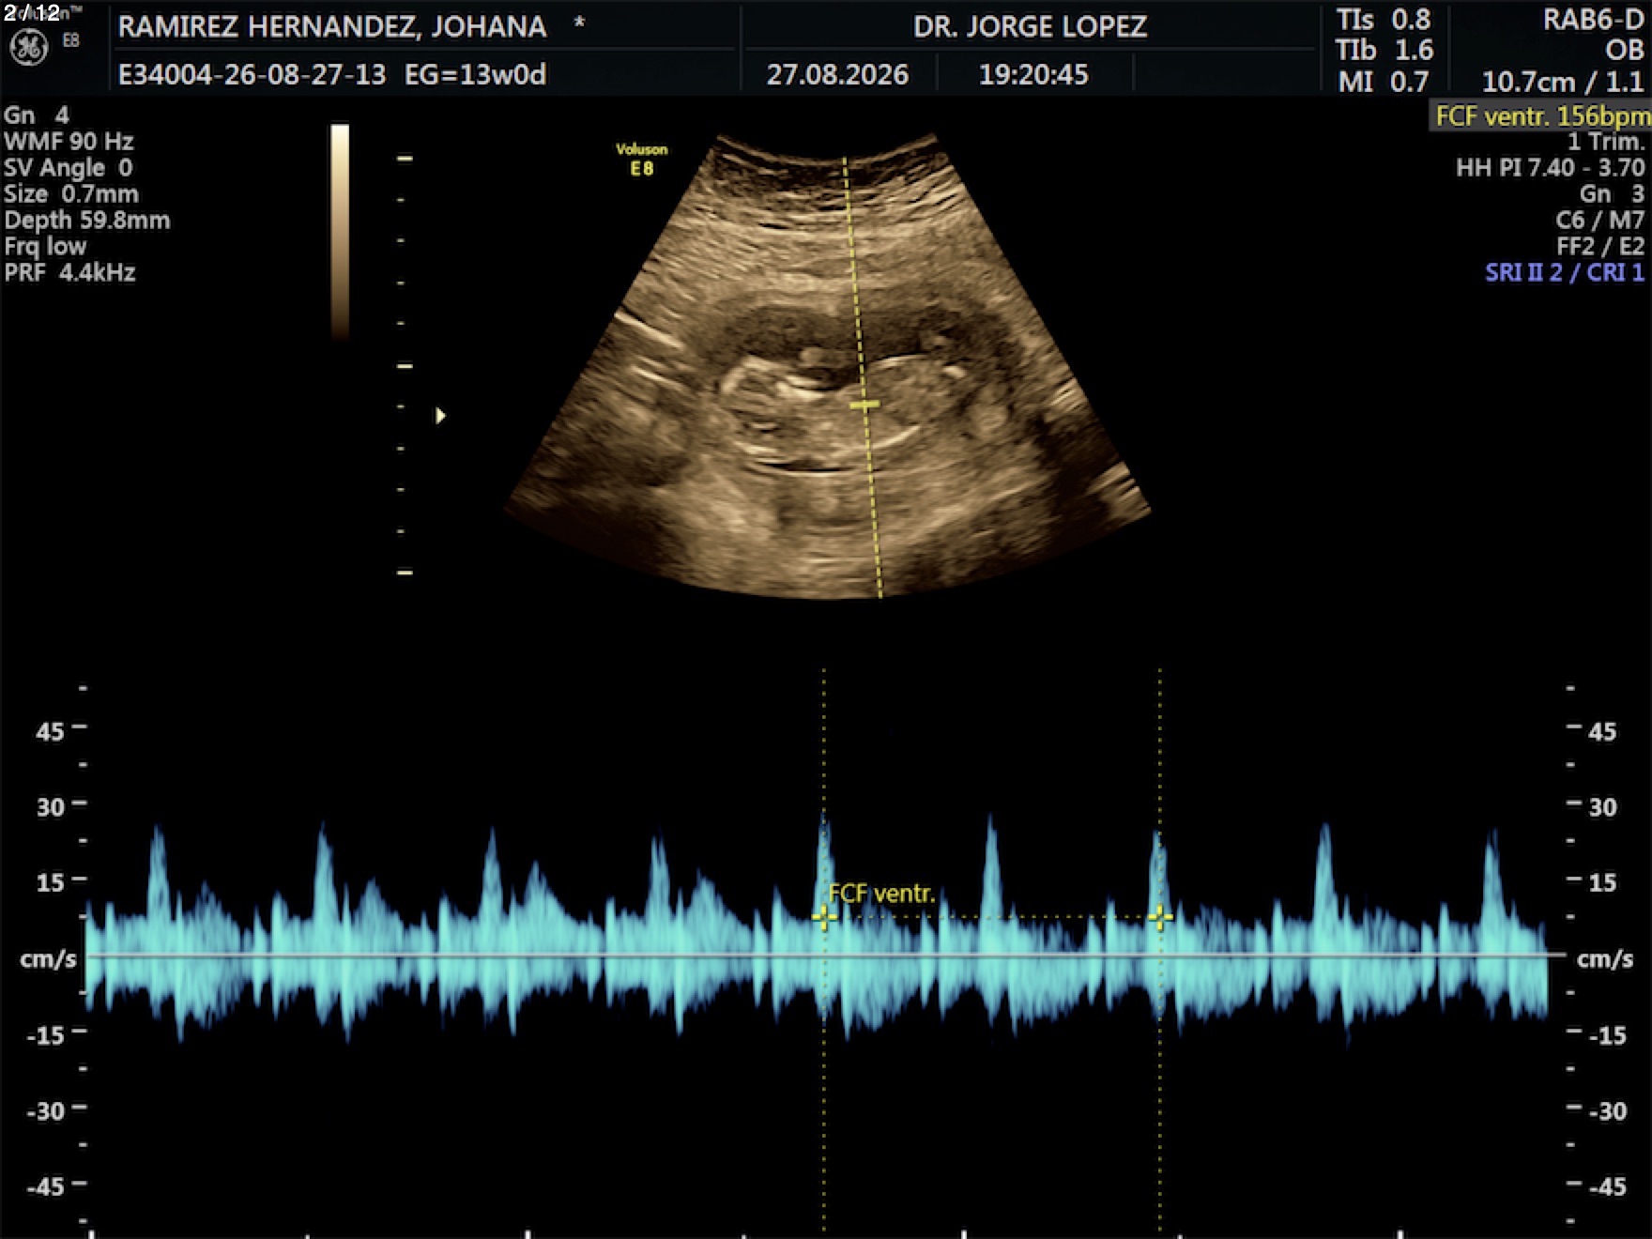The image size is (1652, 1239).
Task: Click the WMF 90 Hz parameter
Action: (x=69, y=142)
